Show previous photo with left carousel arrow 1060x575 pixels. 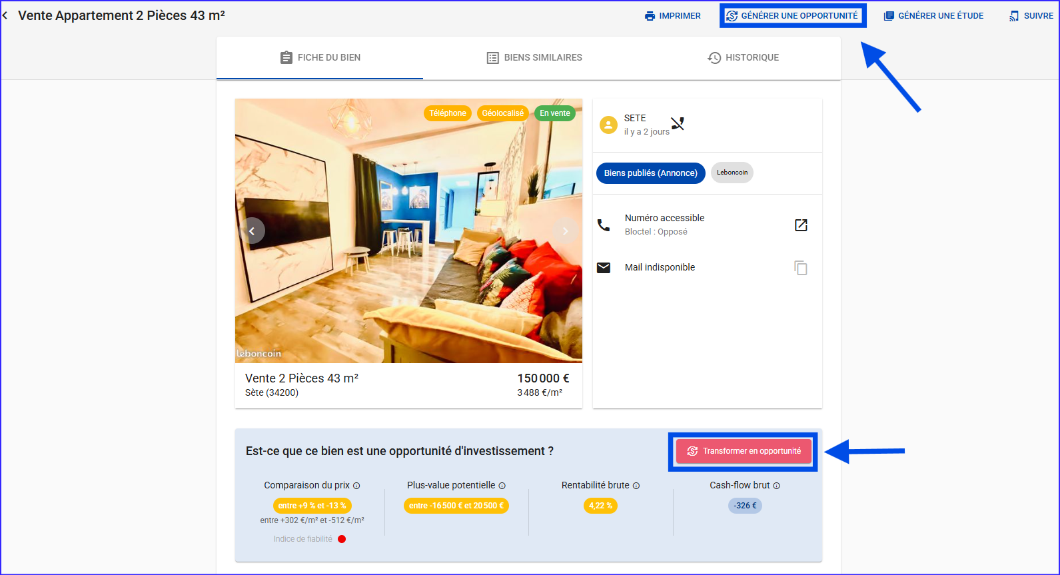pyautogui.click(x=252, y=231)
